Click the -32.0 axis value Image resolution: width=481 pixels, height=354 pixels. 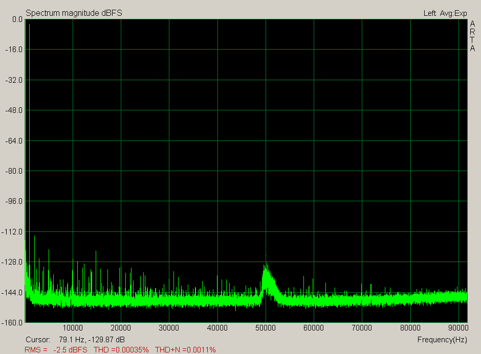(14, 80)
